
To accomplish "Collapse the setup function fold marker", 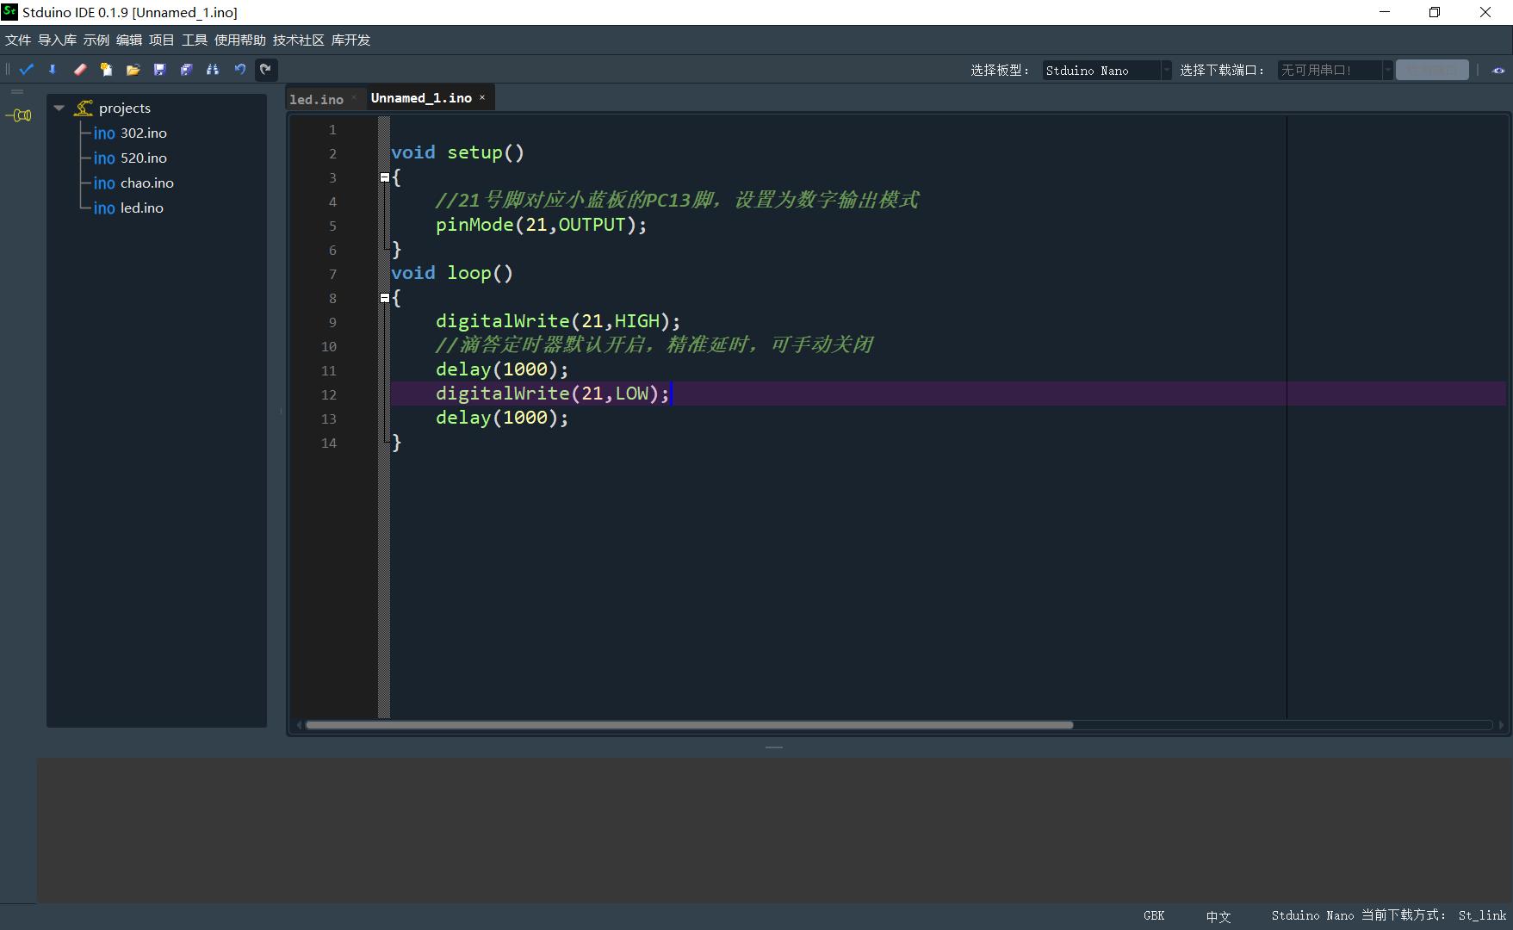I will [385, 177].
